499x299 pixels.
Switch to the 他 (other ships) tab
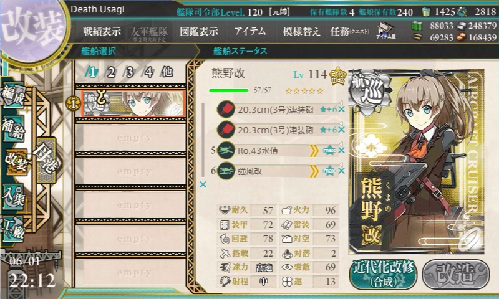(x=167, y=72)
